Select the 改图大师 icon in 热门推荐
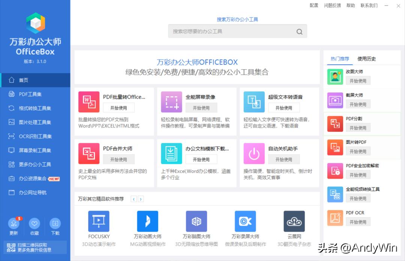The height and width of the screenshot is (261, 405). (x=335, y=76)
